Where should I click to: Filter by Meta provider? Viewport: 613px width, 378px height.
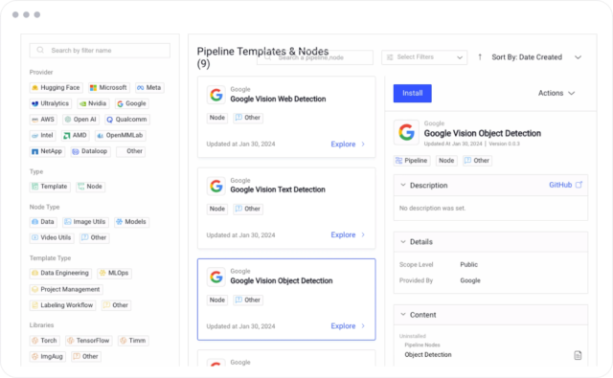[149, 87]
